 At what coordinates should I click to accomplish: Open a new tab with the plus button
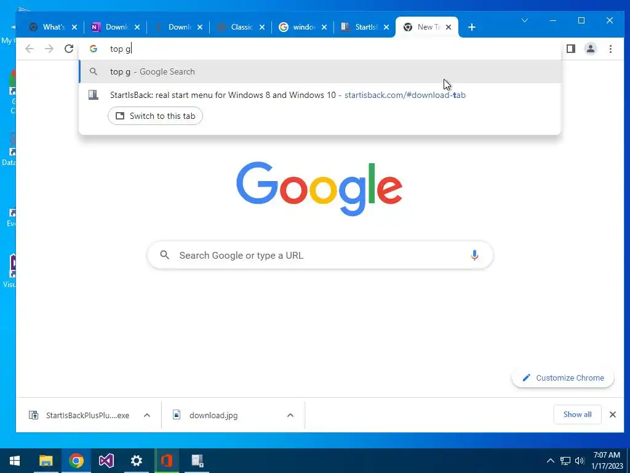click(x=472, y=27)
